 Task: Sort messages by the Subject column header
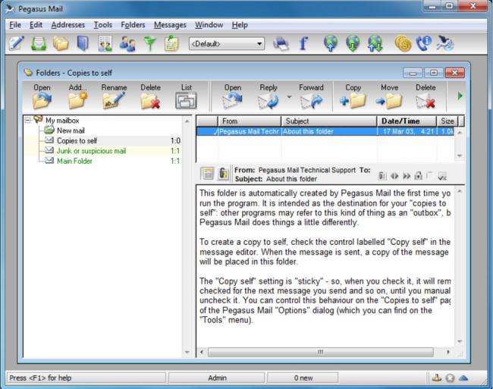(x=329, y=121)
